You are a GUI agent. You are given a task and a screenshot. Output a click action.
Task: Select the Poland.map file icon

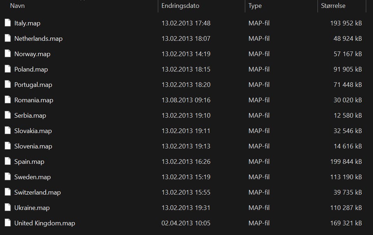8,69
